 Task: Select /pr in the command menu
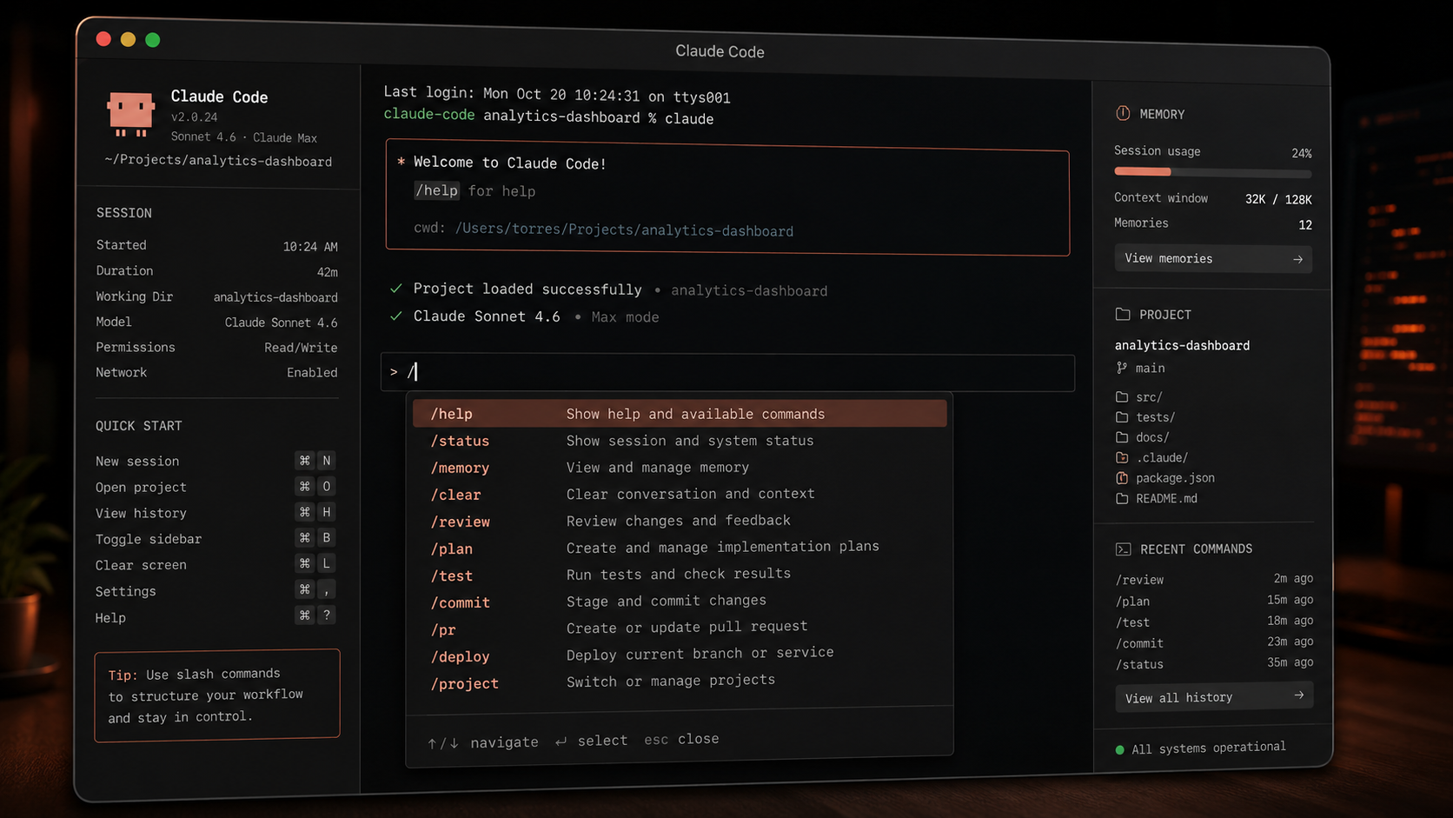680,629
